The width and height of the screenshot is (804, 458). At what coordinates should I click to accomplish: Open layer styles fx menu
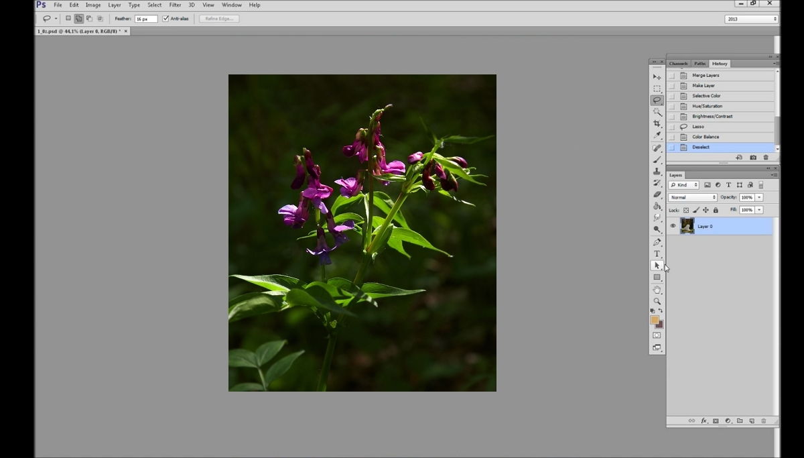tap(703, 421)
